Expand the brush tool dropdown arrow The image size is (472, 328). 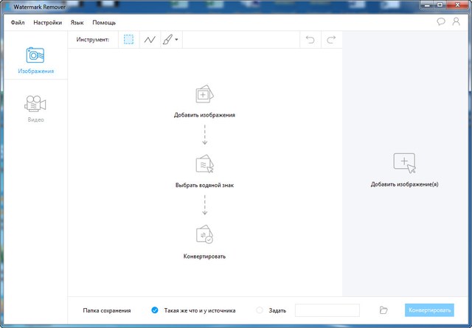[x=177, y=40]
